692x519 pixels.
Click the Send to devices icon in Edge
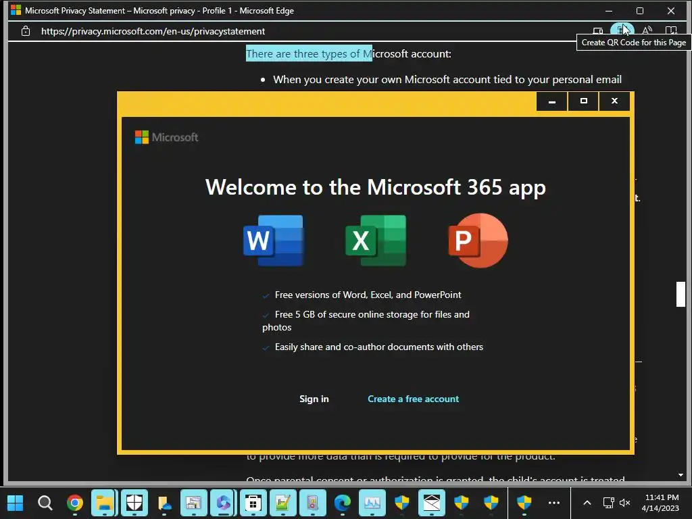pyautogui.click(x=598, y=31)
